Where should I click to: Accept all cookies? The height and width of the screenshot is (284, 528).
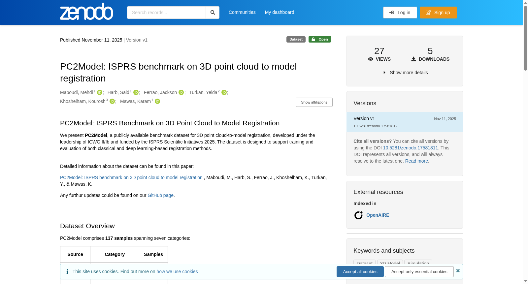point(360,271)
